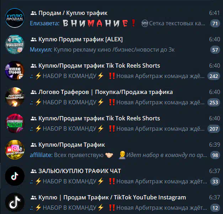Open the Продам / Куплю трафик group avatar
This screenshot has height=214, width=223.
tap(15, 18)
